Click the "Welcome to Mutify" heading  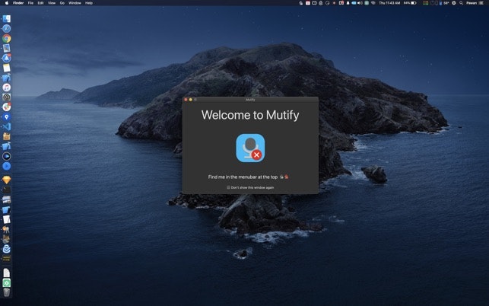tap(250, 115)
